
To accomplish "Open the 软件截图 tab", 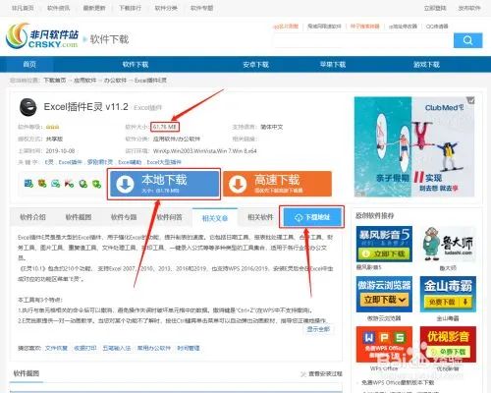I will pos(79,217).
